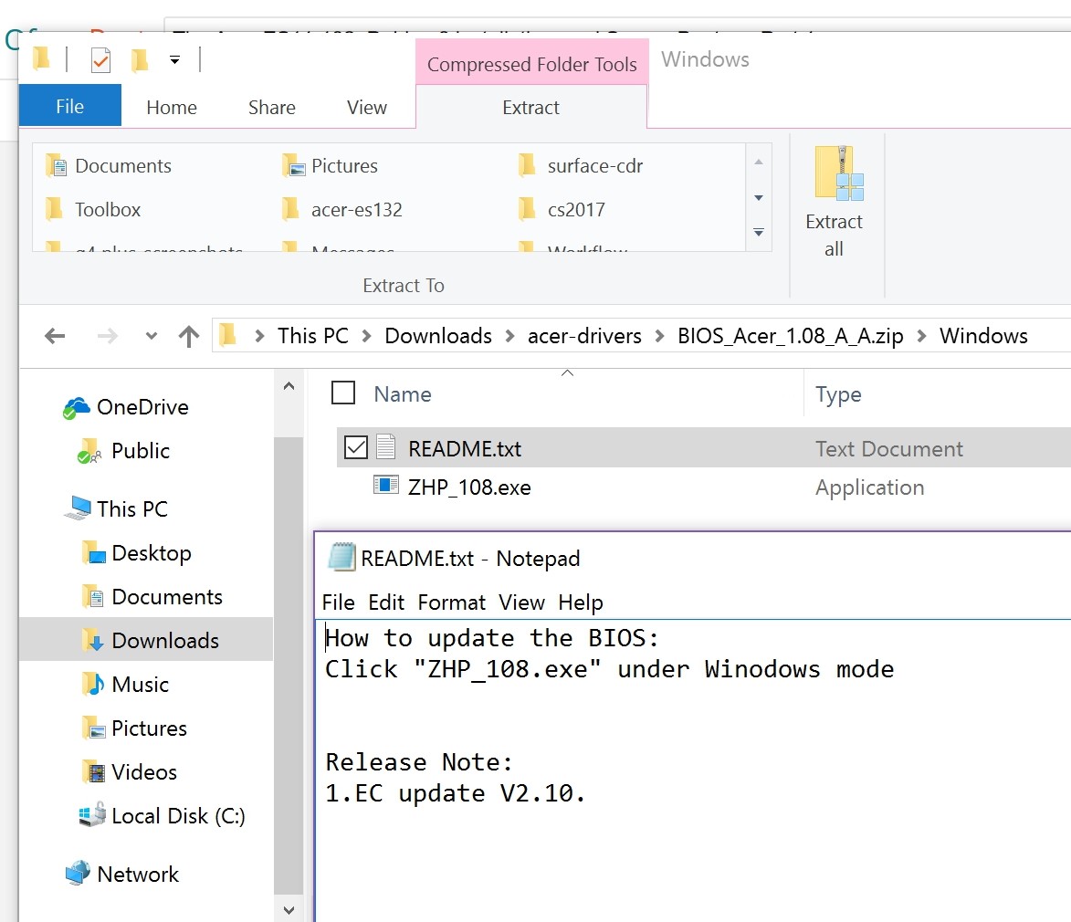Open Notepad Format menu

pos(451,602)
